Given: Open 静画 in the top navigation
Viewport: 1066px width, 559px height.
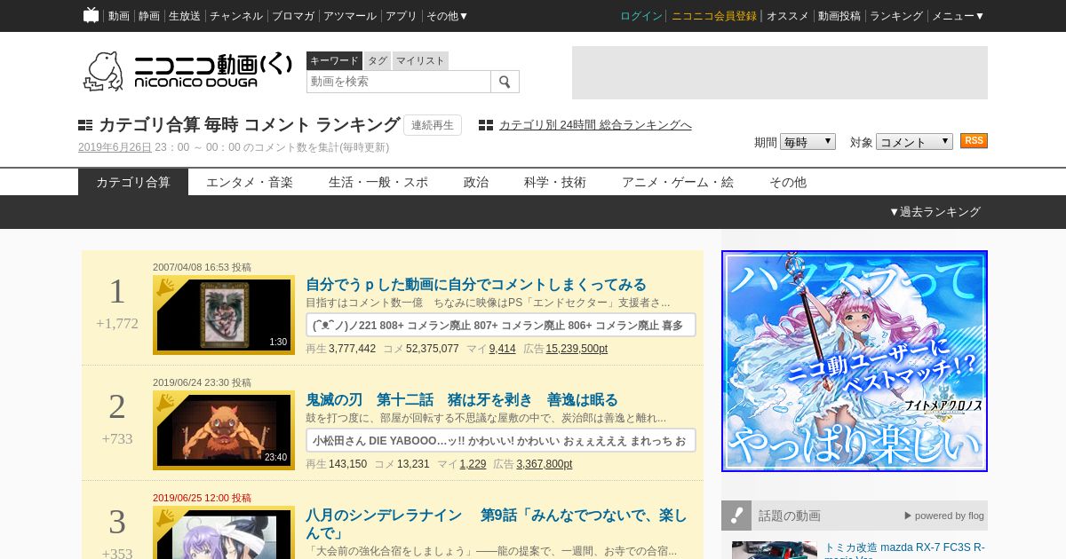Looking at the screenshot, I should tap(149, 16).
